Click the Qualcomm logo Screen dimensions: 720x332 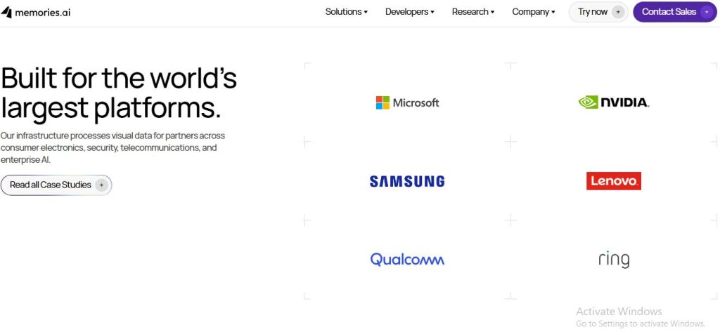pyautogui.click(x=407, y=260)
